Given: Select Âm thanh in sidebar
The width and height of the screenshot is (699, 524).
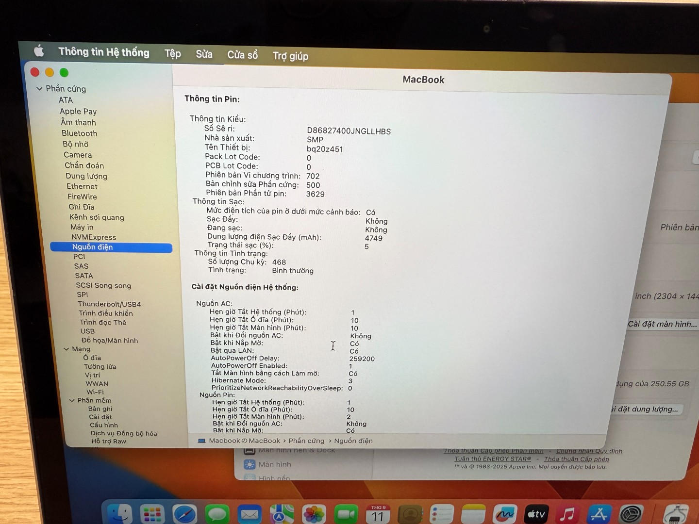Looking at the screenshot, I should pos(78,122).
